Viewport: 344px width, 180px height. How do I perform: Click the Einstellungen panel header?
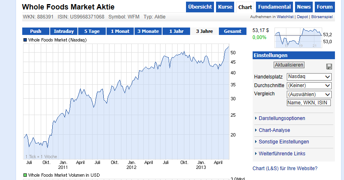click(x=294, y=55)
